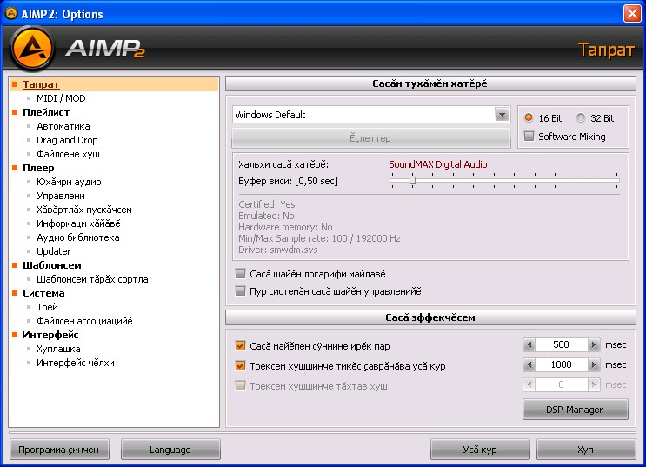646x467 pixels.
Task: Decrease the 500 msec fade value
Action: (x=529, y=344)
